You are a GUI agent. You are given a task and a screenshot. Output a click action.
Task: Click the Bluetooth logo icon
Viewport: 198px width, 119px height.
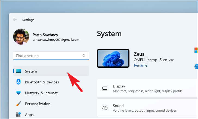click(x=18, y=82)
